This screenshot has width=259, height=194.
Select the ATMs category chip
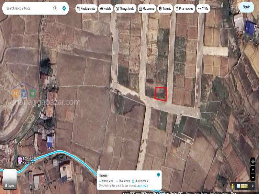pyautogui.click(x=204, y=8)
